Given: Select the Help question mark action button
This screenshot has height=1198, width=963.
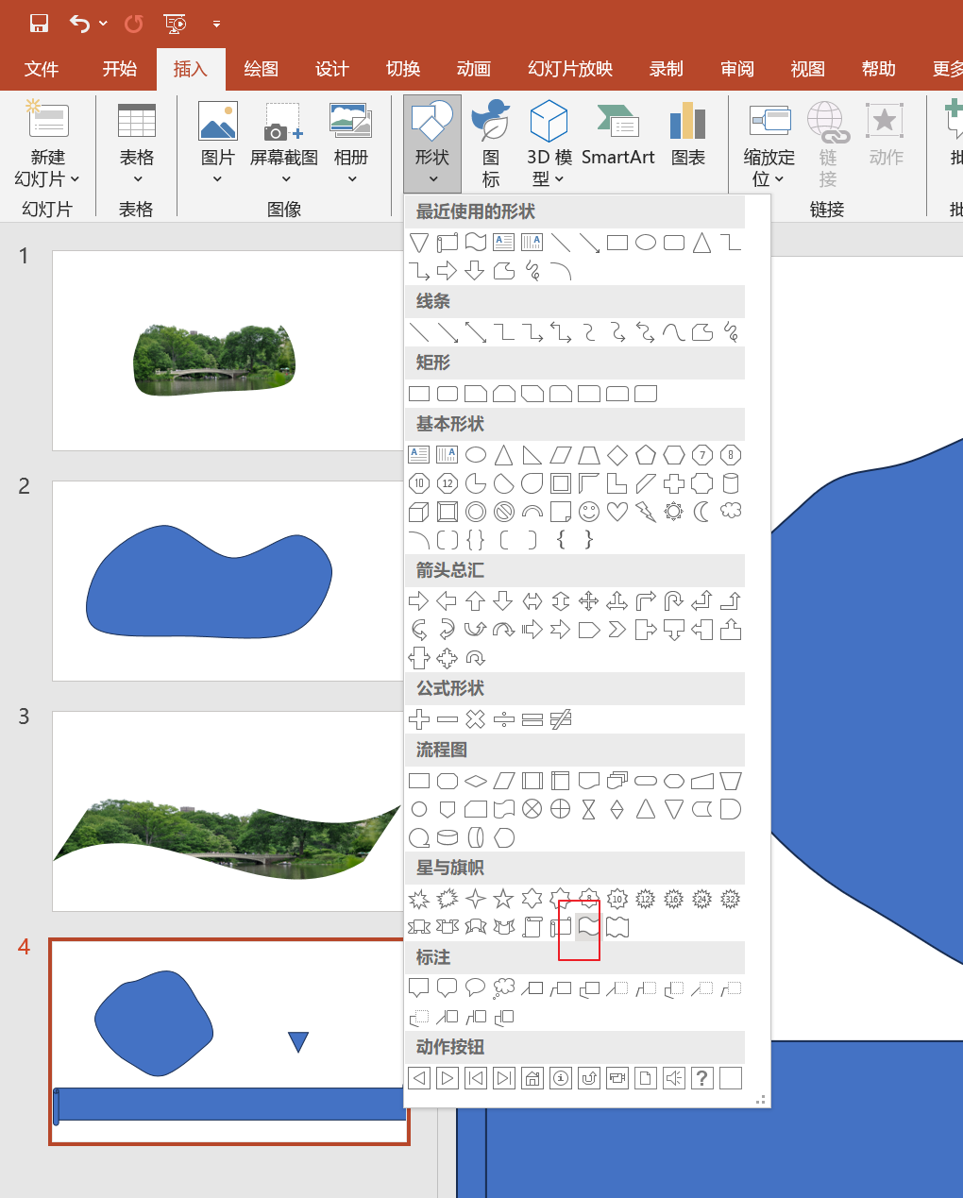Looking at the screenshot, I should tap(702, 1078).
